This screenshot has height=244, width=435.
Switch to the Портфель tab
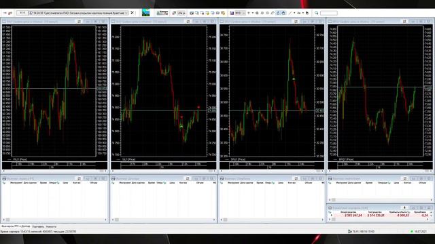38,226
